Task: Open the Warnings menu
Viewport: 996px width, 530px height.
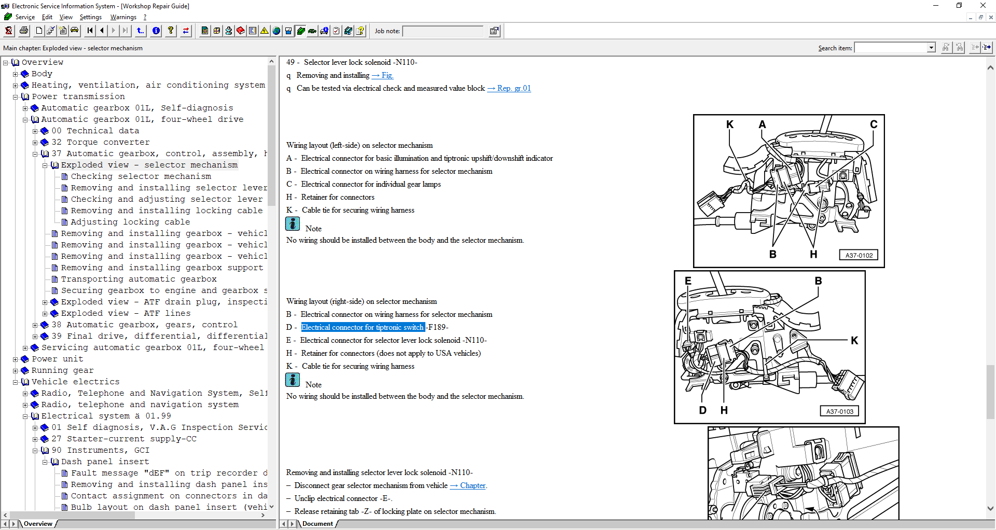Action: pyautogui.click(x=123, y=17)
